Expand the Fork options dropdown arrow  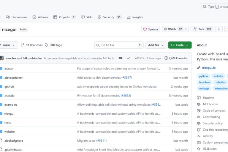[220, 29]
